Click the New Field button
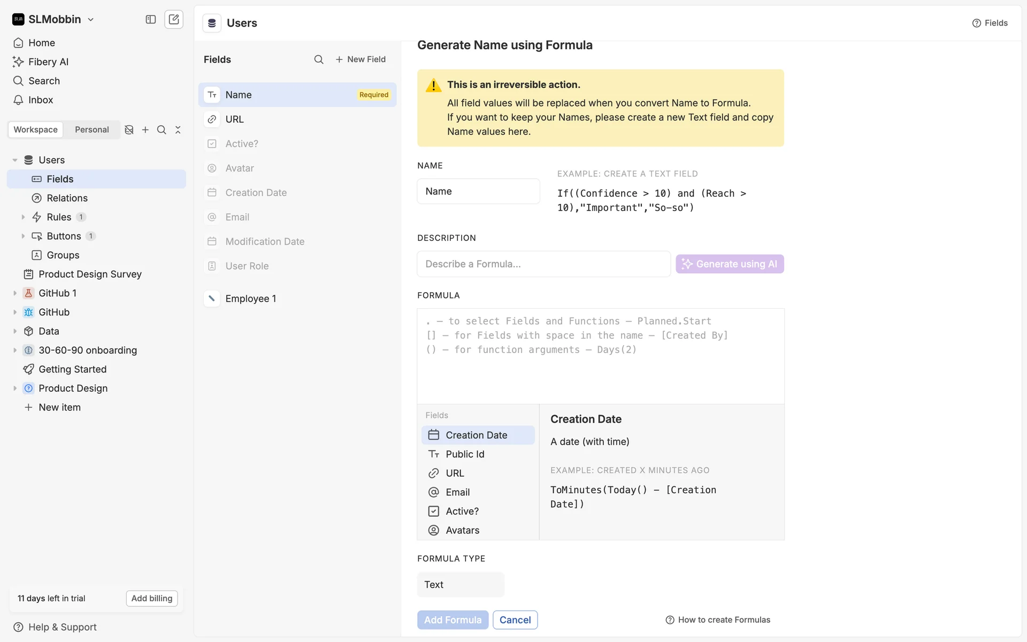 [361, 59]
